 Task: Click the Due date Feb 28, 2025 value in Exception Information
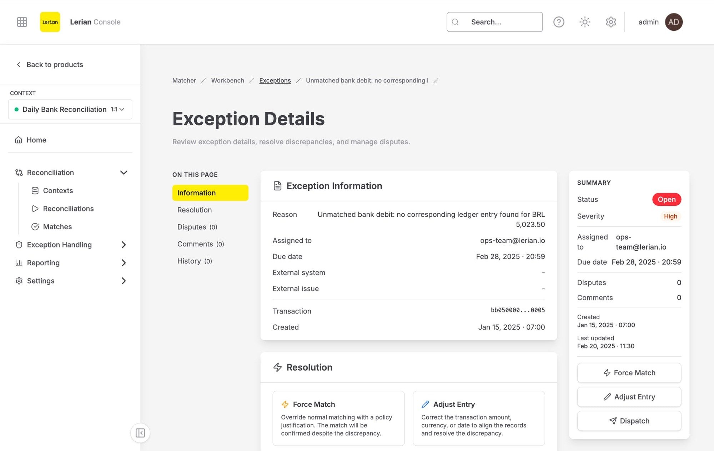tap(510, 257)
